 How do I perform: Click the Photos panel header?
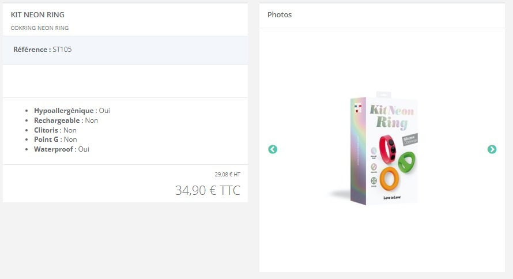point(280,15)
